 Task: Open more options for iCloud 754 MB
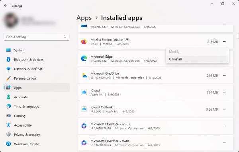[x=225, y=92]
